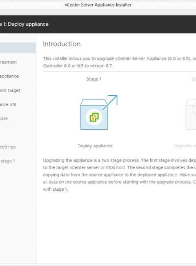The image size is (196, 266).
Task: Select the deployment target step in sidebar
Action: click(x=10, y=90)
